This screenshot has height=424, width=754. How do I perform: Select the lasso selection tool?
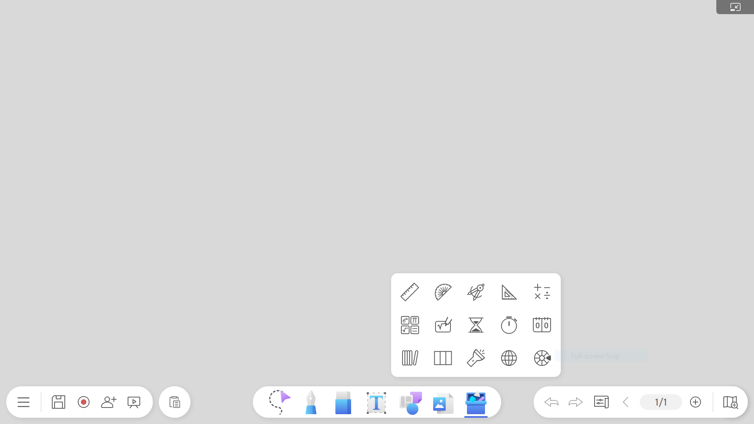(279, 402)
